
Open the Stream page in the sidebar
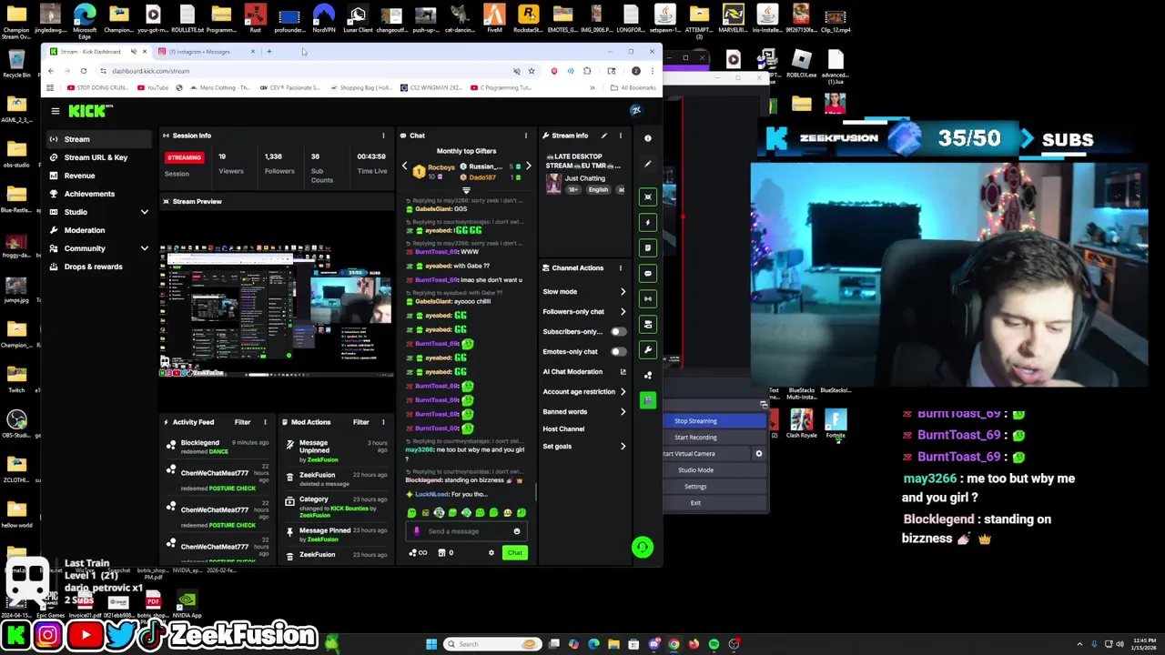[99, 139]
